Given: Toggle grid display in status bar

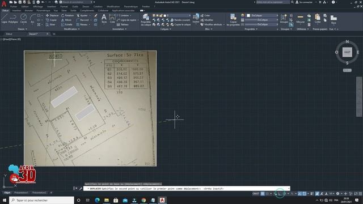Looking at the screenshot, I should click(263, 194).
